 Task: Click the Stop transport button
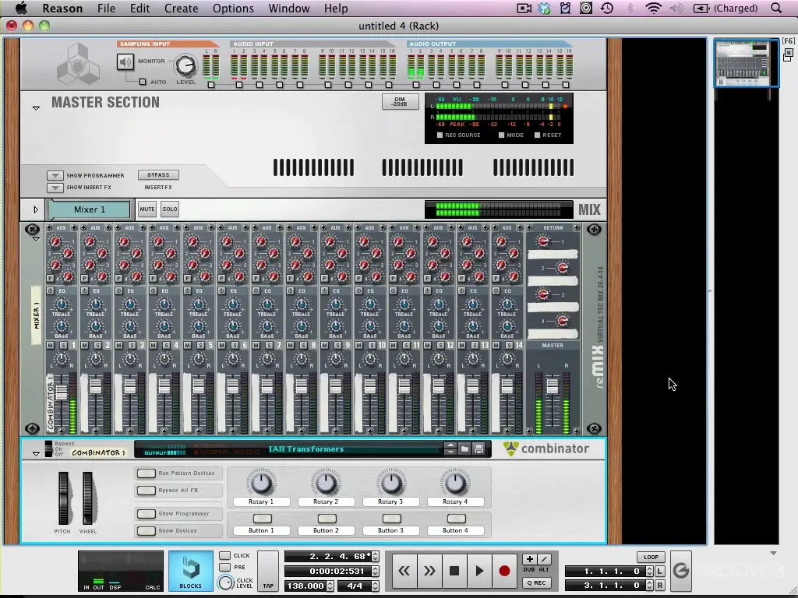click(454, 571)
